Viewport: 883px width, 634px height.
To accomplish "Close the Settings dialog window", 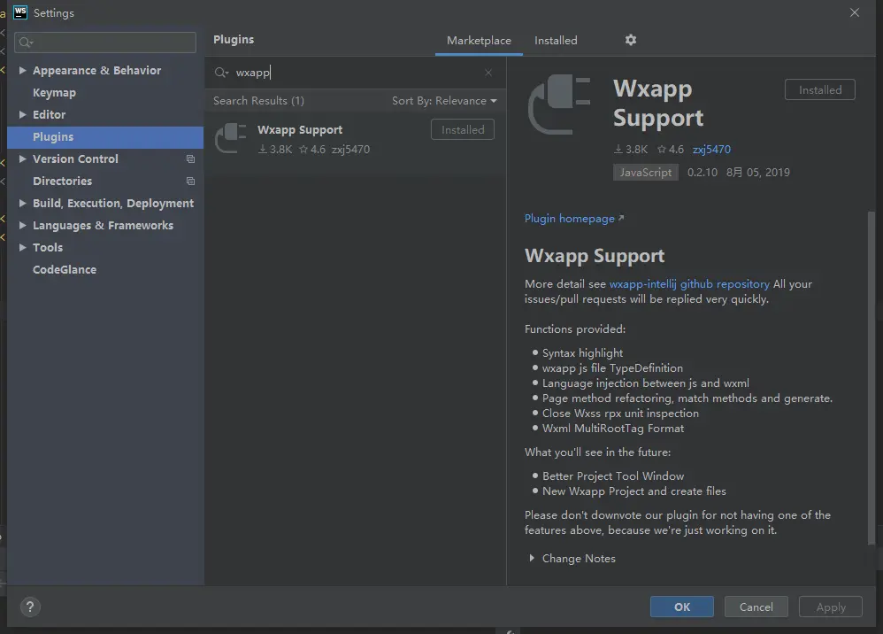I will 855,12.
